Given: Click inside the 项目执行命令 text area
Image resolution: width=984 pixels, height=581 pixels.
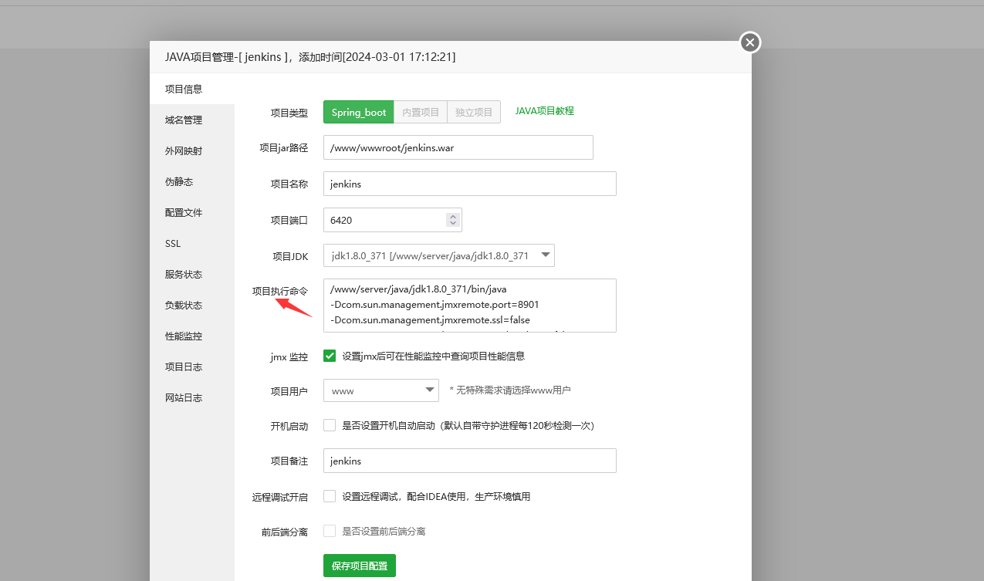Looking at the screenshot, I should (470, 306).
